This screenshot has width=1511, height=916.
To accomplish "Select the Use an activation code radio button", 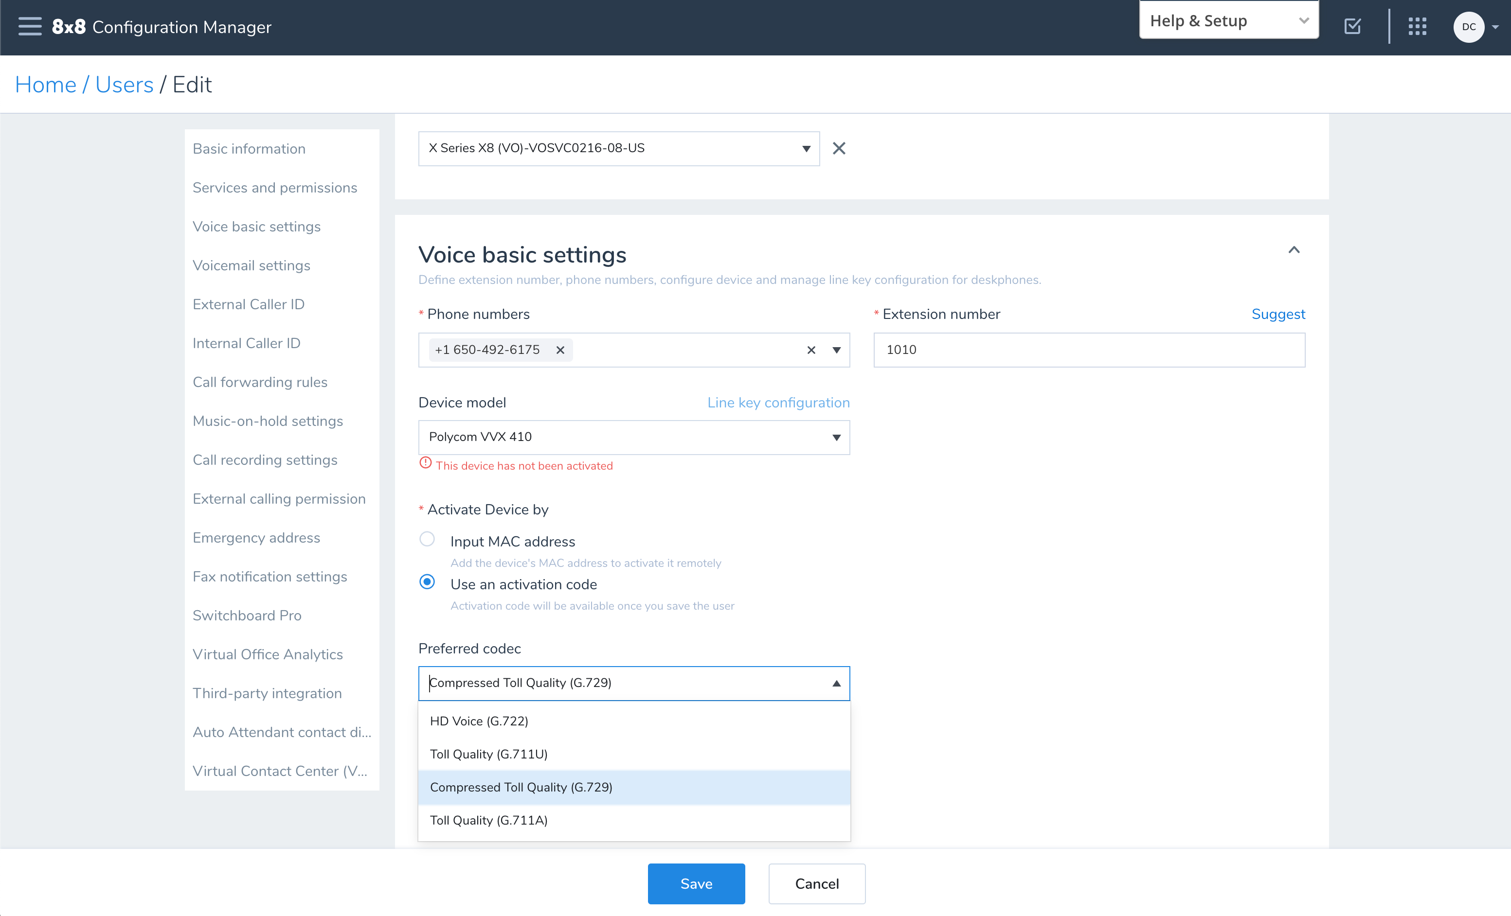I will coord(429,584).
